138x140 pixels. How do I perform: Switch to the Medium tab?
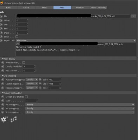80,8
